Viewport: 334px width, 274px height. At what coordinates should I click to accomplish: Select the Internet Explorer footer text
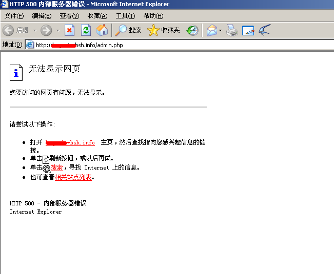click(35, 212)
